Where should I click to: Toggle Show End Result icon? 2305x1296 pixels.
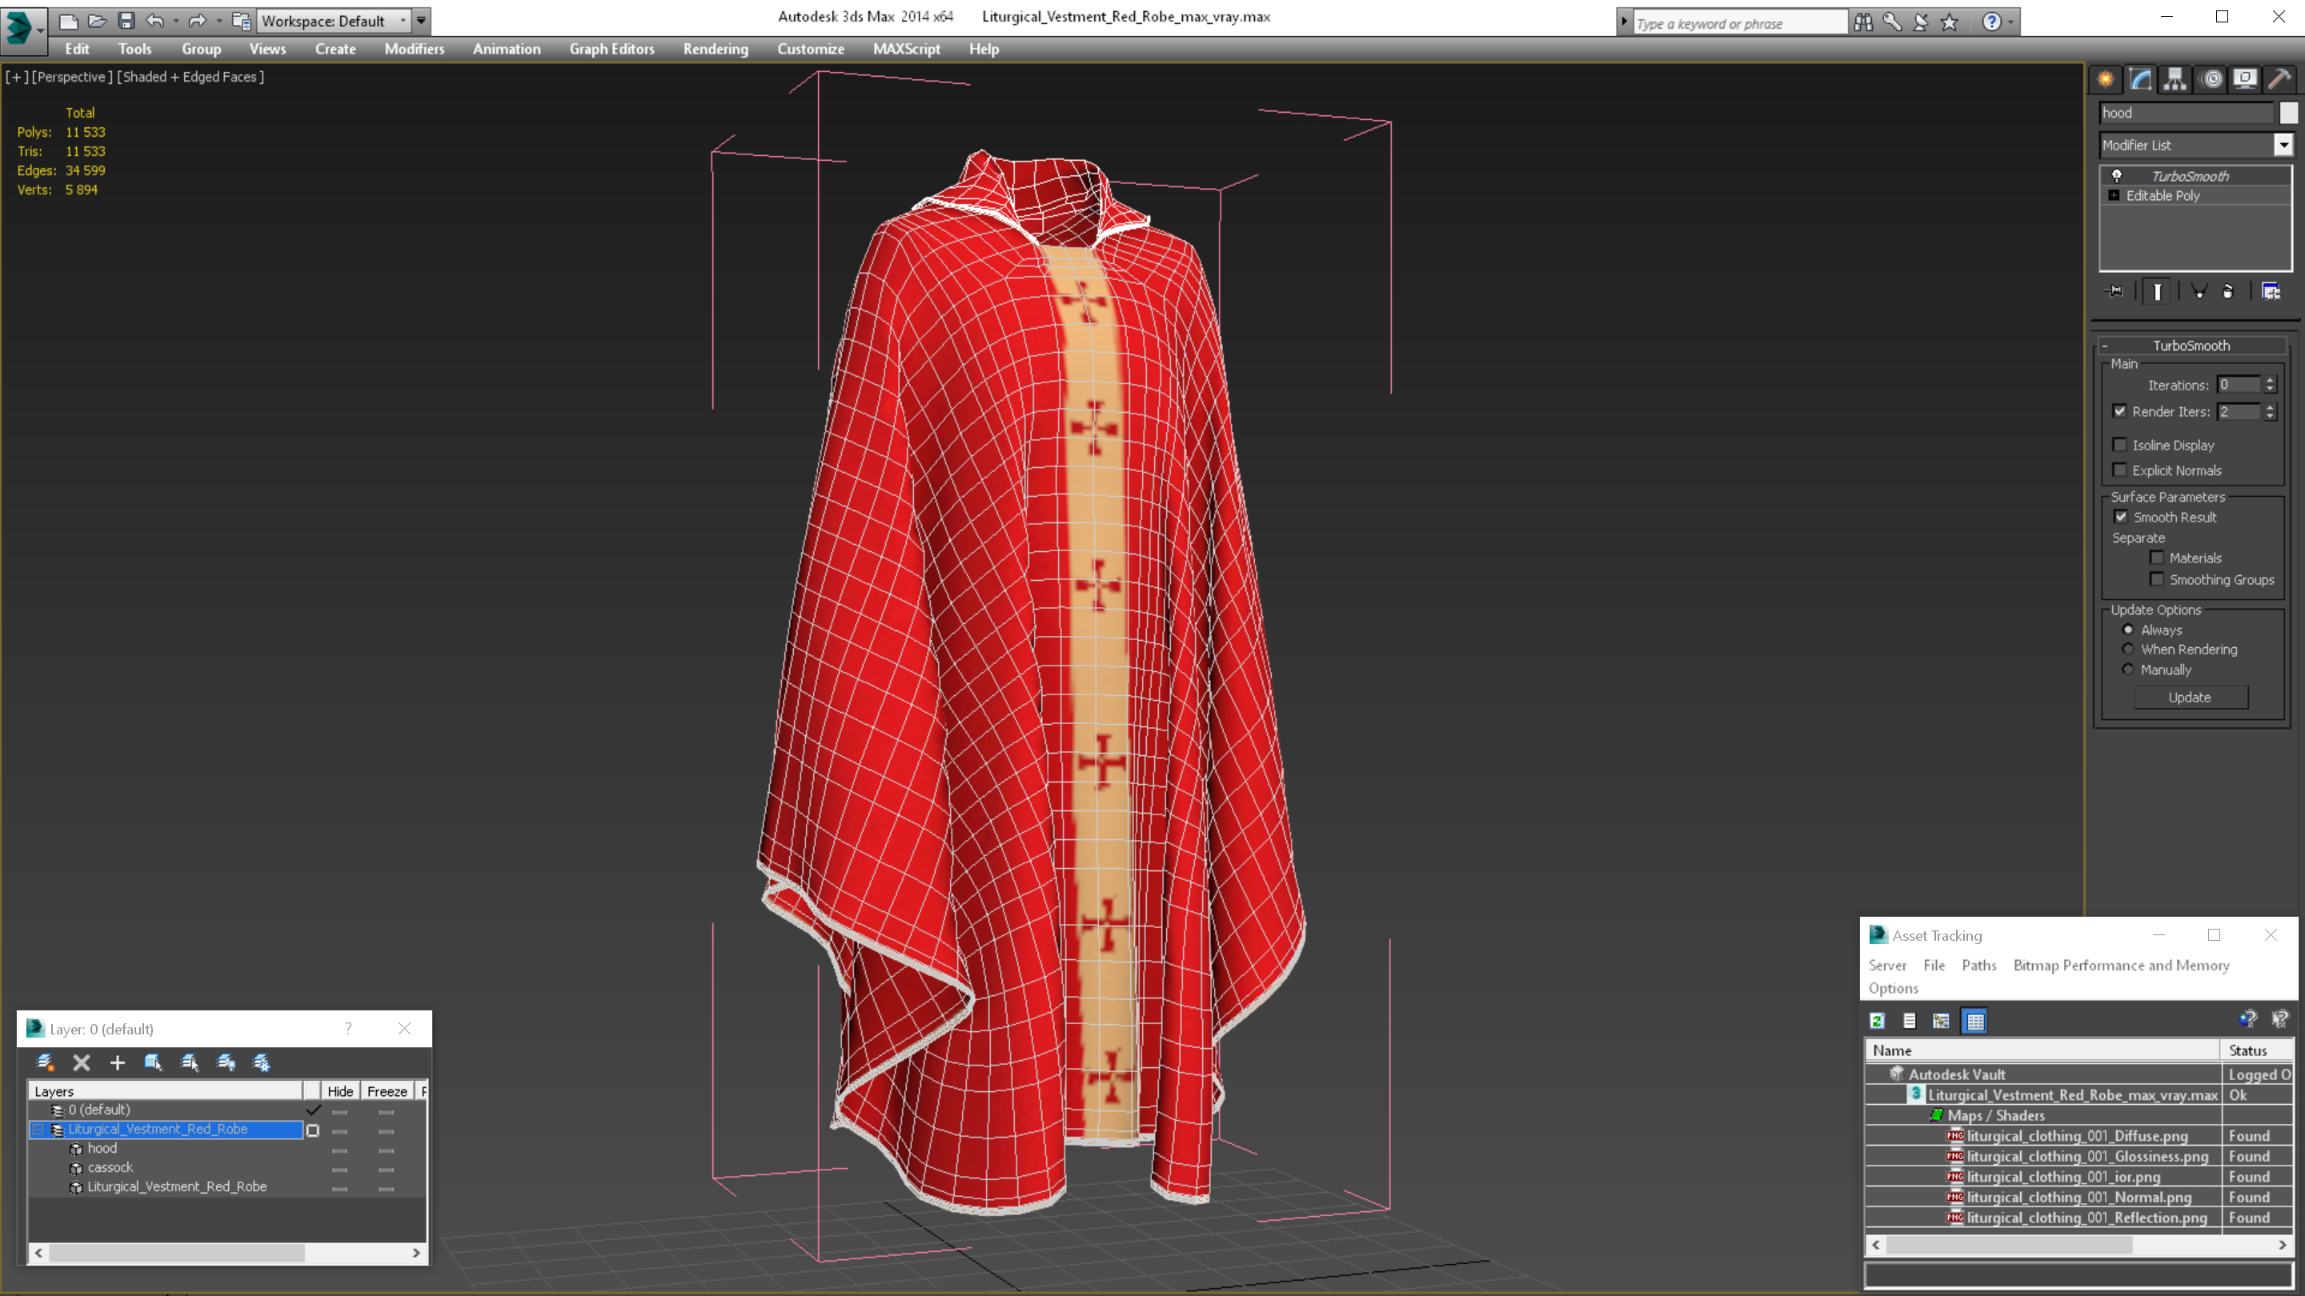[x=2158, y=291]
